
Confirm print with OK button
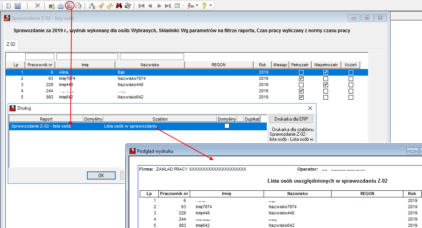pyautogui.click(x=101, y=176)
